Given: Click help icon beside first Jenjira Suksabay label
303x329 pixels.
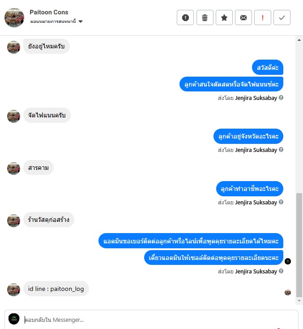Looking at the screenshot, I should point(281,98).
